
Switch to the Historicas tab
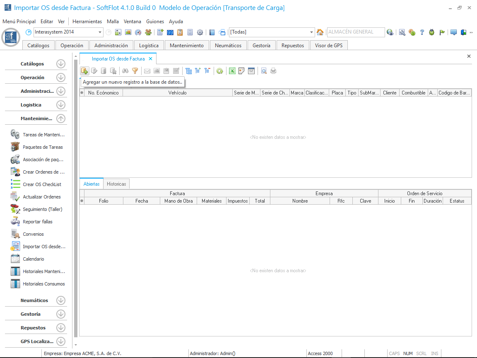(x=116, y=184)
